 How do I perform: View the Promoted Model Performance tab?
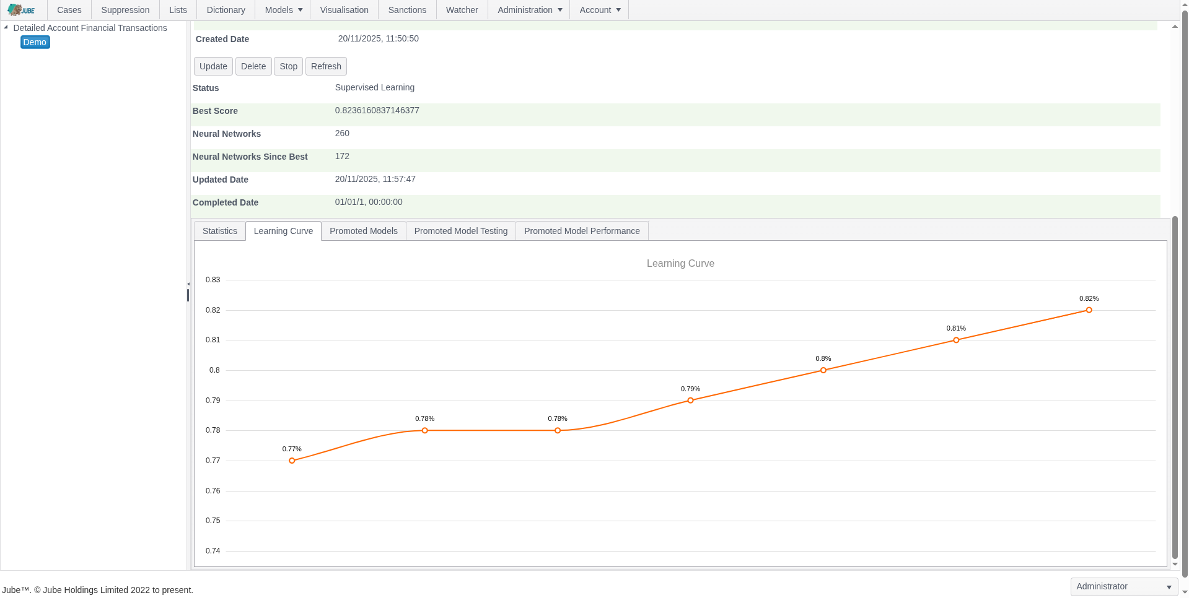click(581, 231)
